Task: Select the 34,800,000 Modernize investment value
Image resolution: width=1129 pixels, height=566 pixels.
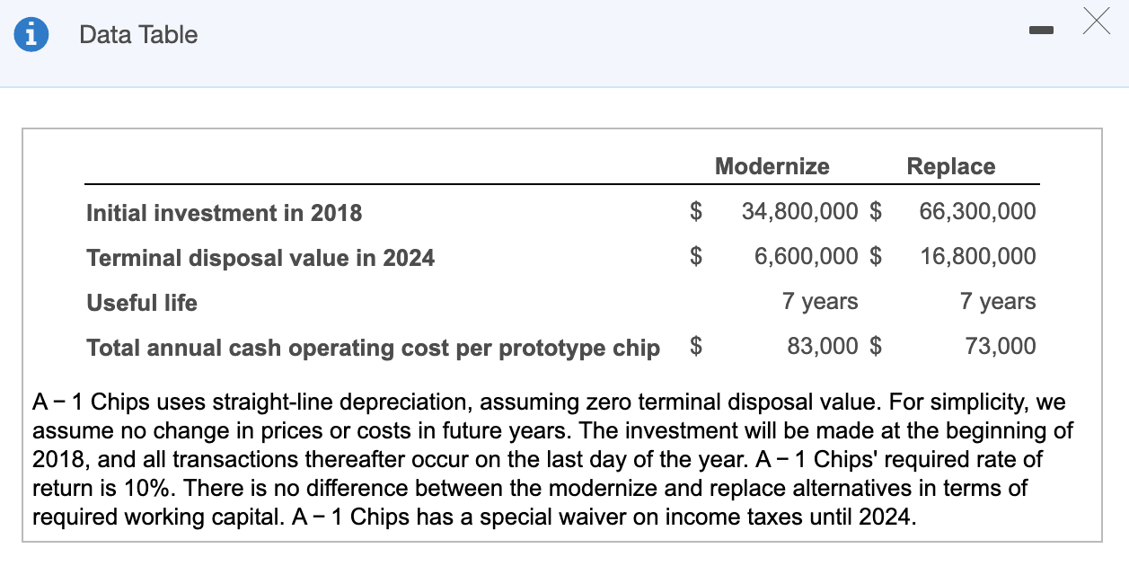Action: 799,211
